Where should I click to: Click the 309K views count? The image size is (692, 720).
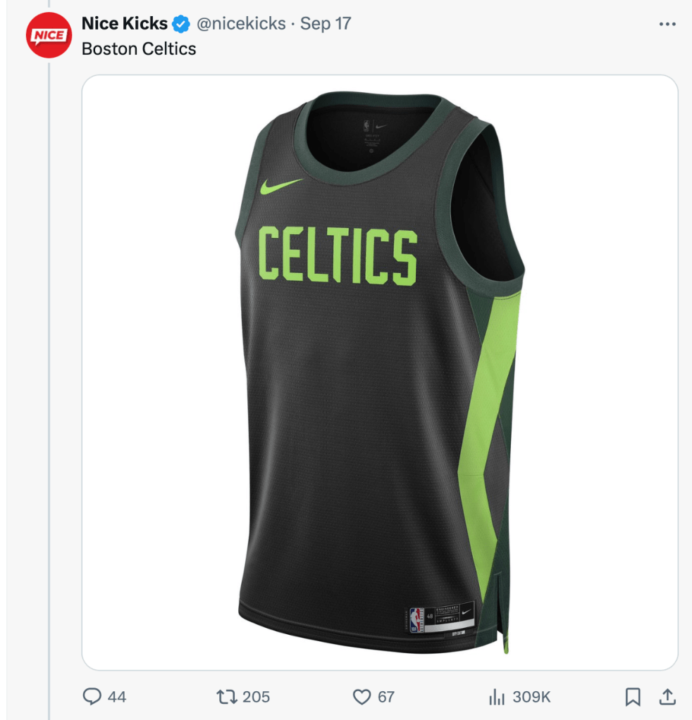pyautogui.click(x=531, y=697)
